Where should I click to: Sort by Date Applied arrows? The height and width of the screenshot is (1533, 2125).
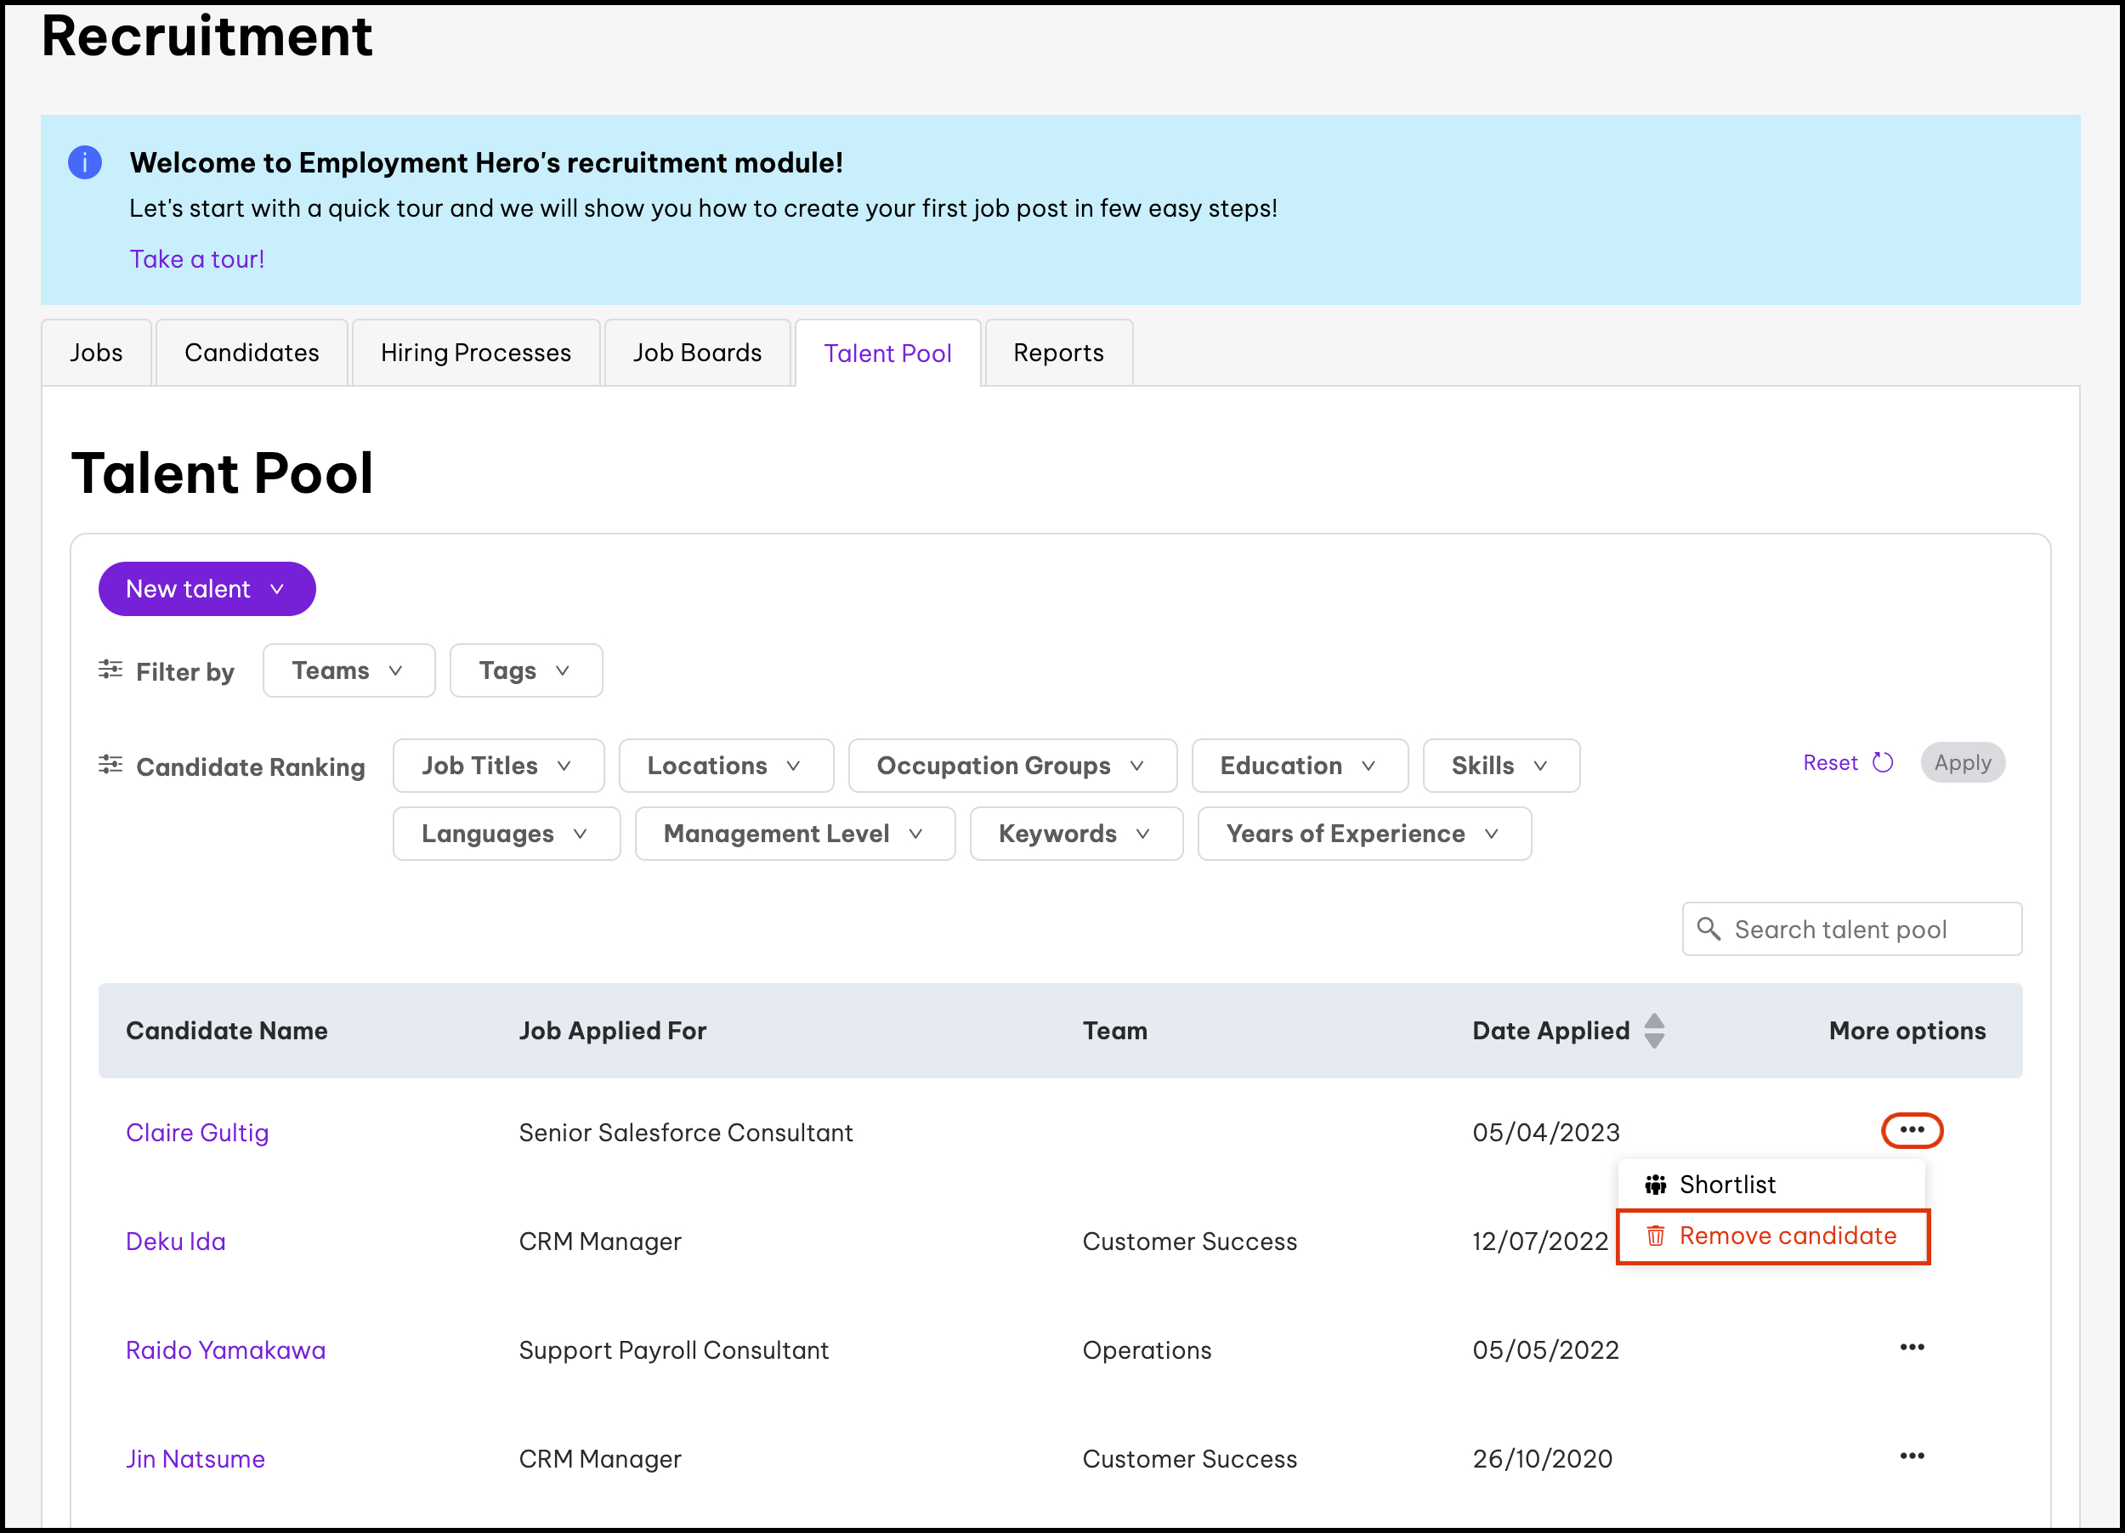pyautogui.click(x=1655, y=1030)
